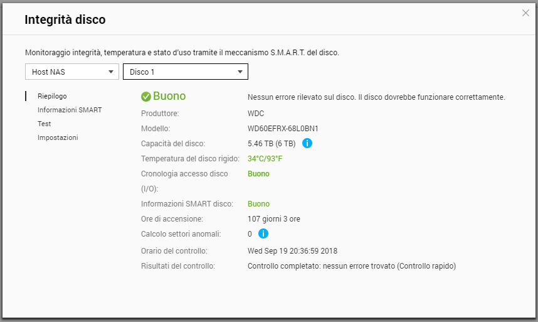Close the Integrità disco dialog
The width and height of the screenshot is (538, 322).
click(x=525, y=13)
